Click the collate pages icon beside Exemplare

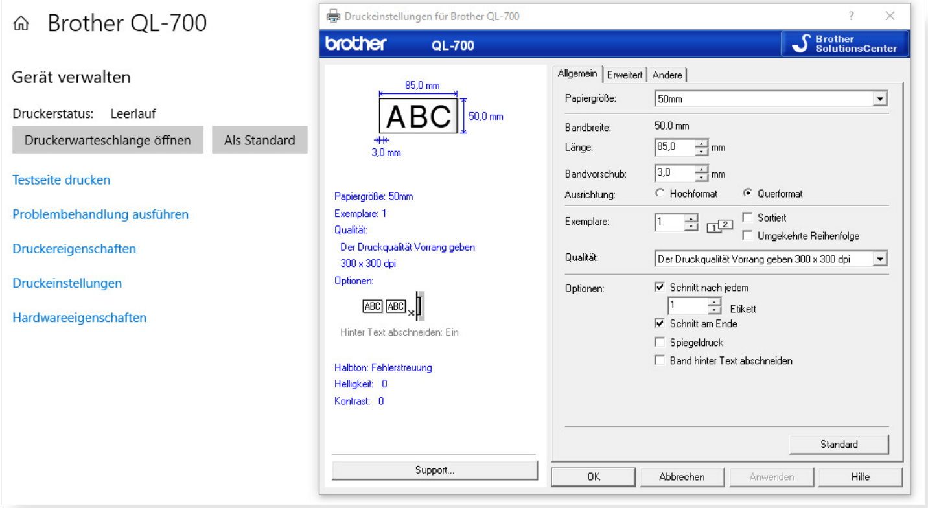[719, 226]
